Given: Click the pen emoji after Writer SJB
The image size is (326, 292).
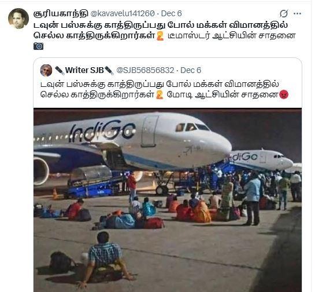Looking at the screenshot, I should pos(109,71).
